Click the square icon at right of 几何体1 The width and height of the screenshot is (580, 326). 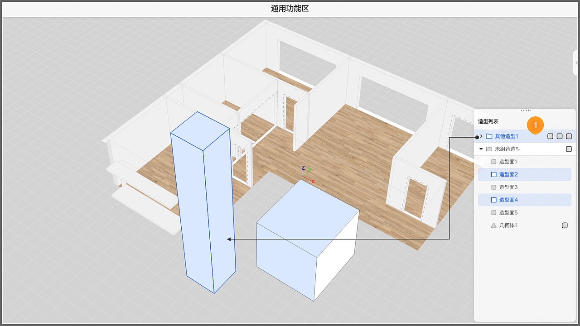[x=565, y=225]
